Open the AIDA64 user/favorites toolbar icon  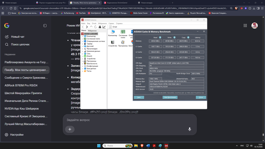(x=100, y=27)
